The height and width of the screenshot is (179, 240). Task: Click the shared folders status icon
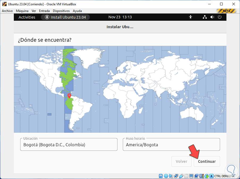186,176
